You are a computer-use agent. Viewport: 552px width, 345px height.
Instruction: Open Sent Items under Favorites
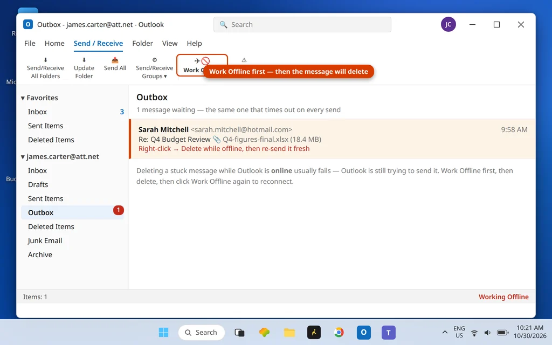pyautogui.click(x=72, y=126)
